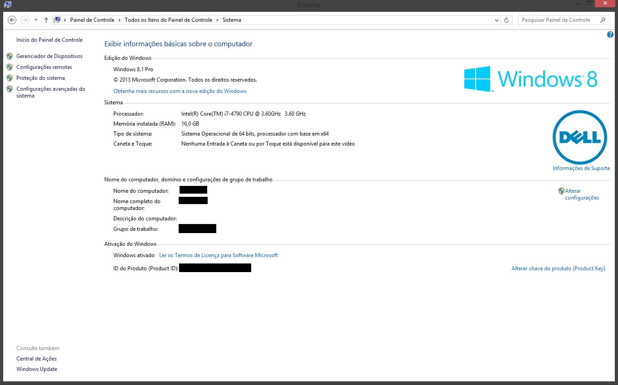
Task: Click the Control Panel icon in address bar
Action: tap(57, 20)
